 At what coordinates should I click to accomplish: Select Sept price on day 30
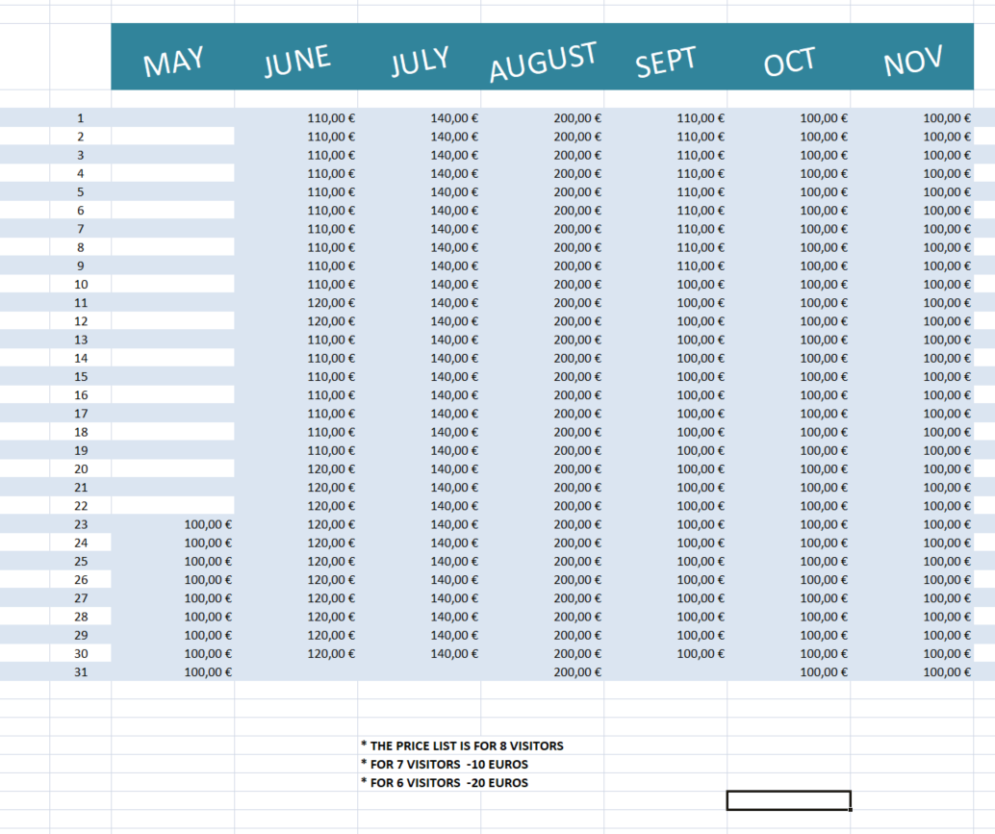pos(701,653)
